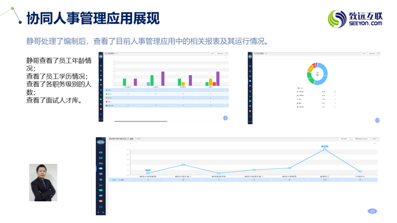Click the user avatar in the 员工学历情况 sidebar

click(250, 57)
